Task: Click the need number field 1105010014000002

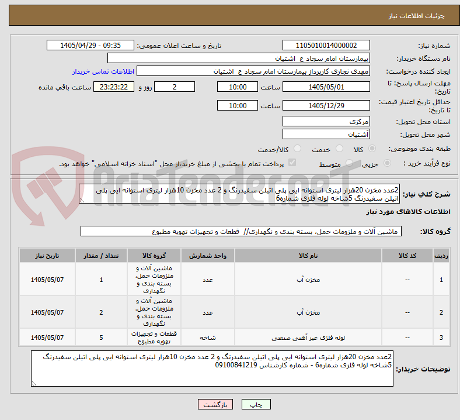Action: (x=326, y=46)
